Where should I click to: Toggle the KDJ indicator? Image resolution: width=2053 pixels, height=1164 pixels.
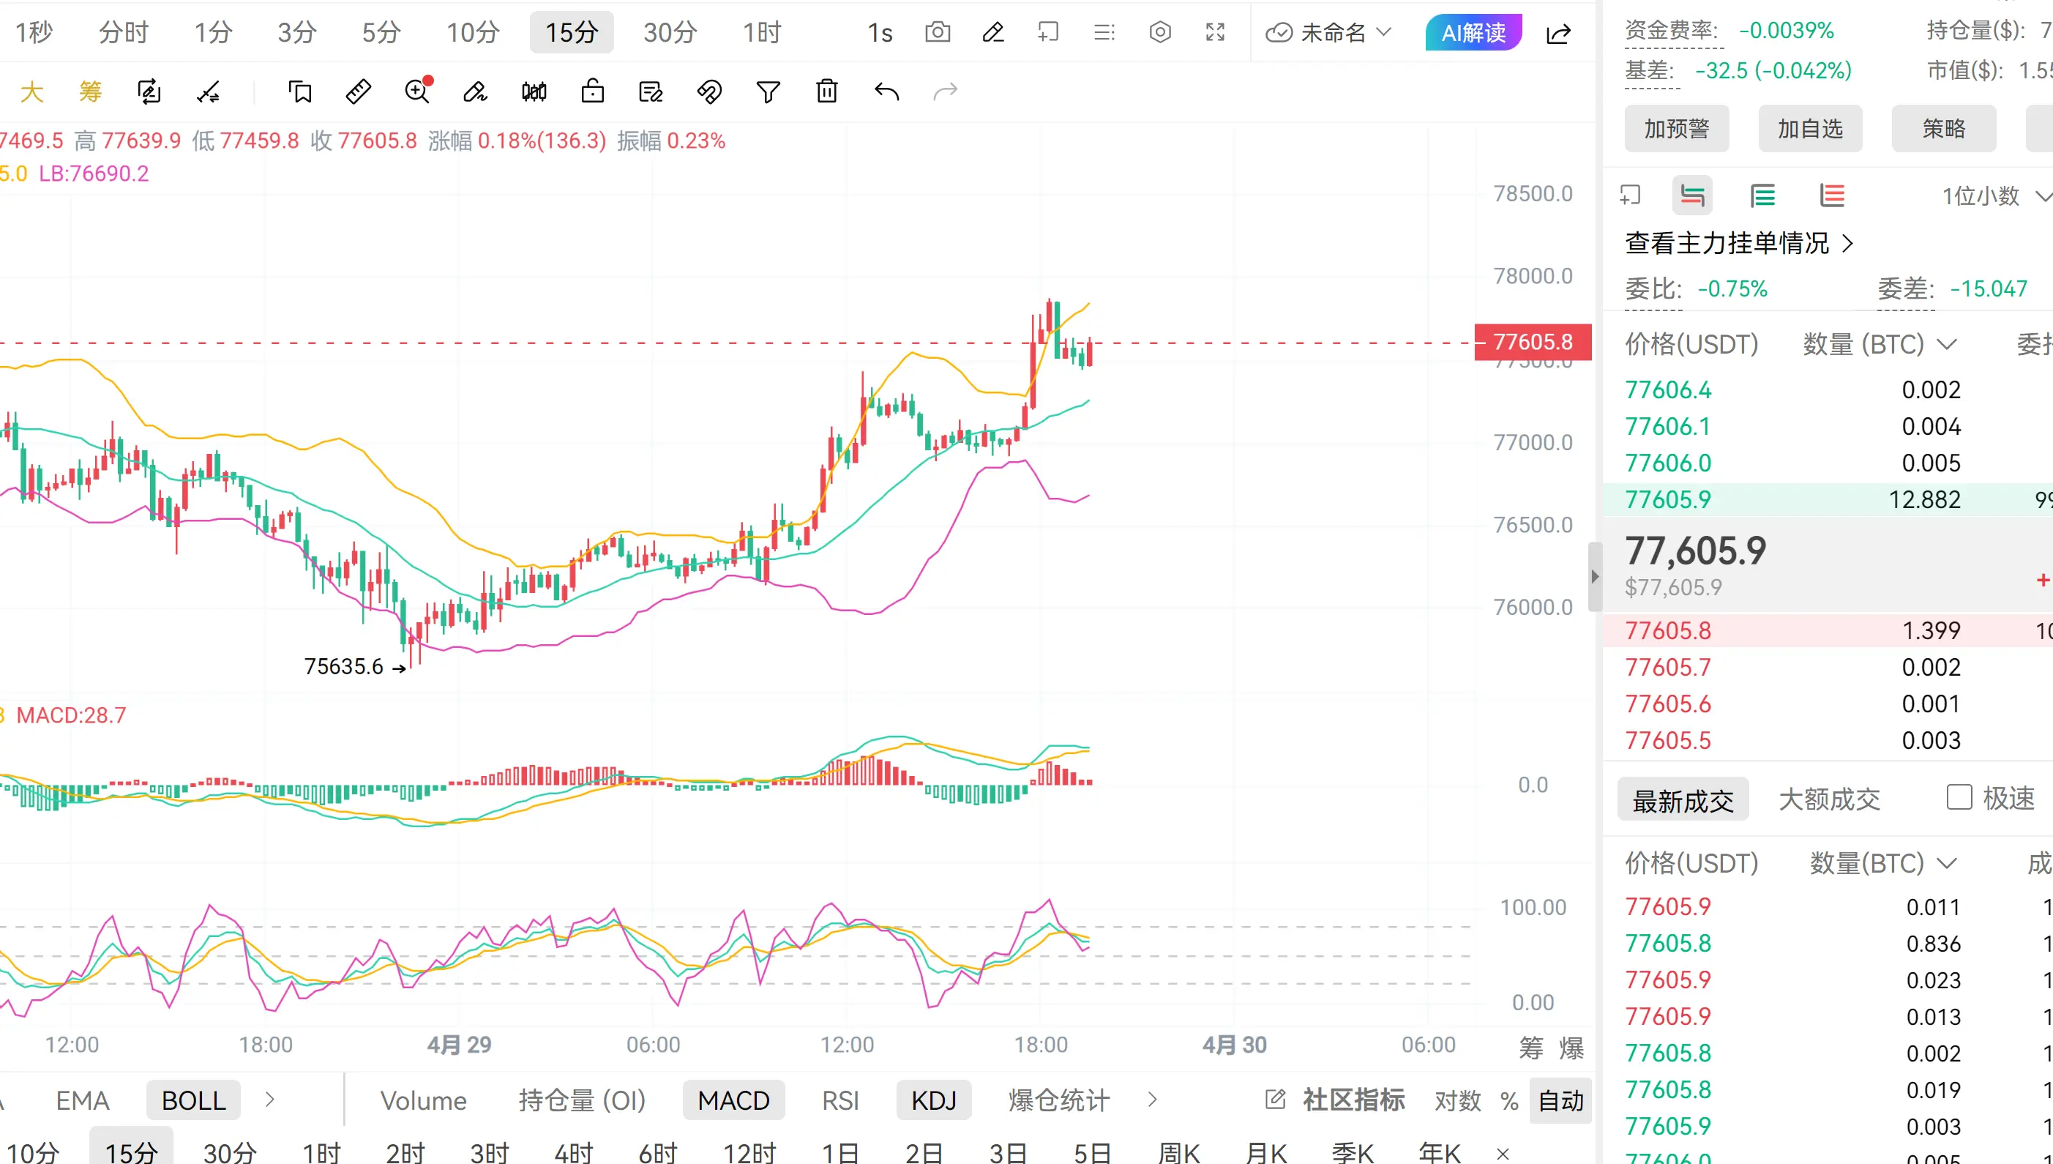coord(933,1100)
